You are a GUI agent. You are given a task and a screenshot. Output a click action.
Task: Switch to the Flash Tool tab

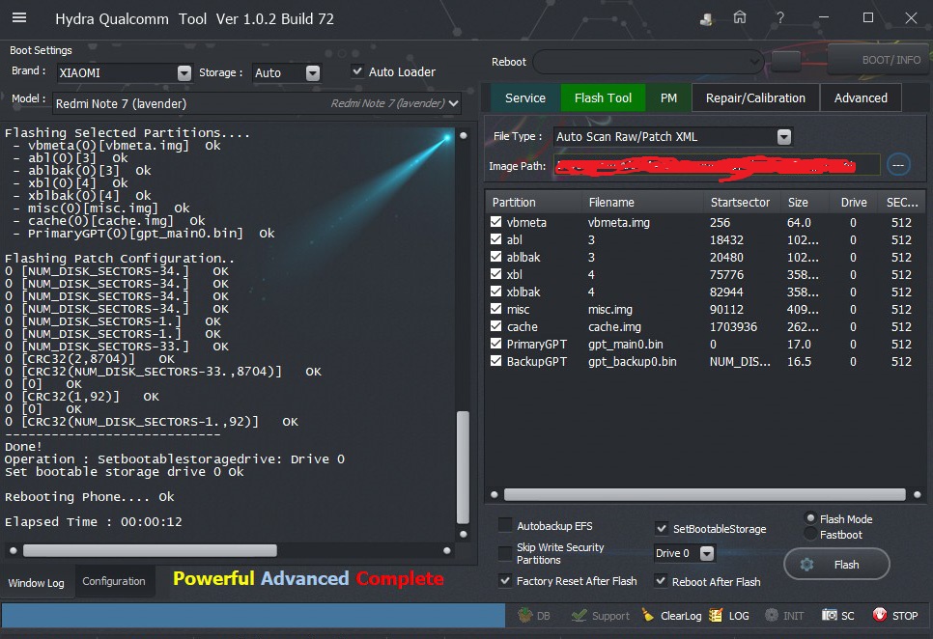(604, 98)
